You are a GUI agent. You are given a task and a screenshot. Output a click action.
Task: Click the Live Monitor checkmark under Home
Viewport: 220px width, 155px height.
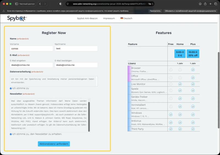pyautogui.click(x=180, y=84)
